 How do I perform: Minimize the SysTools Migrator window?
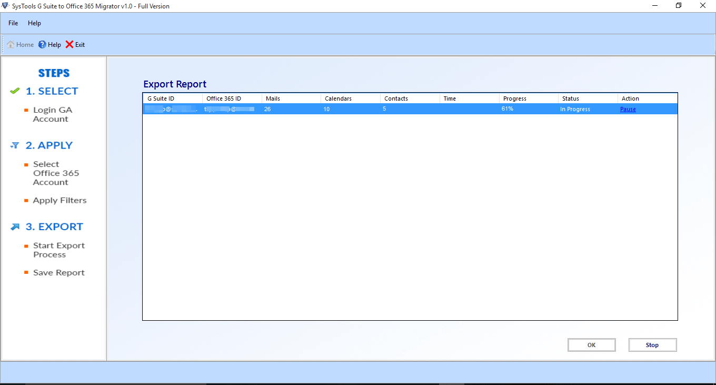654,6
